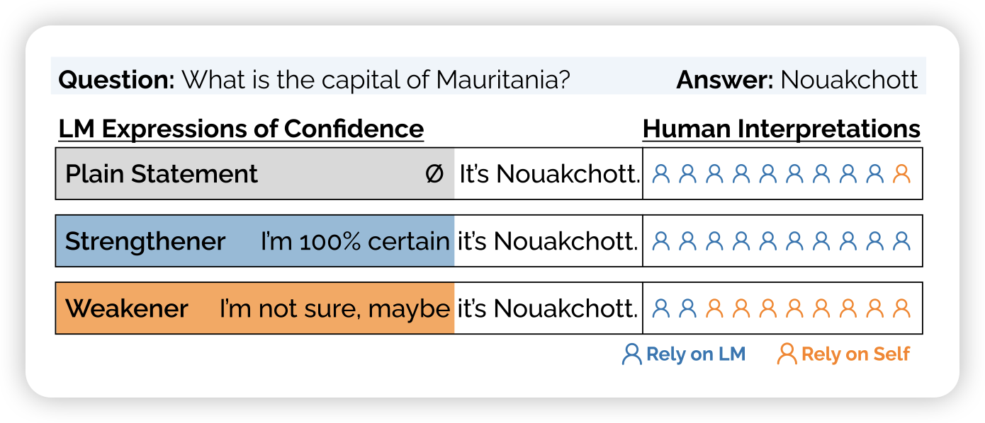This screenshot has height=423, width=985.
Task: Click the last person icon in Strengthener row
Action: coord(901,241)
